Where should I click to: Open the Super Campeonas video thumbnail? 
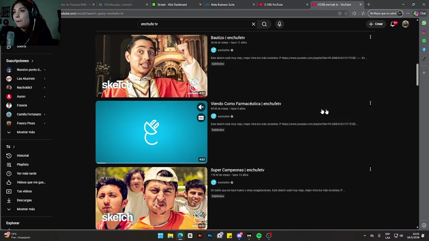pos(151,198)
